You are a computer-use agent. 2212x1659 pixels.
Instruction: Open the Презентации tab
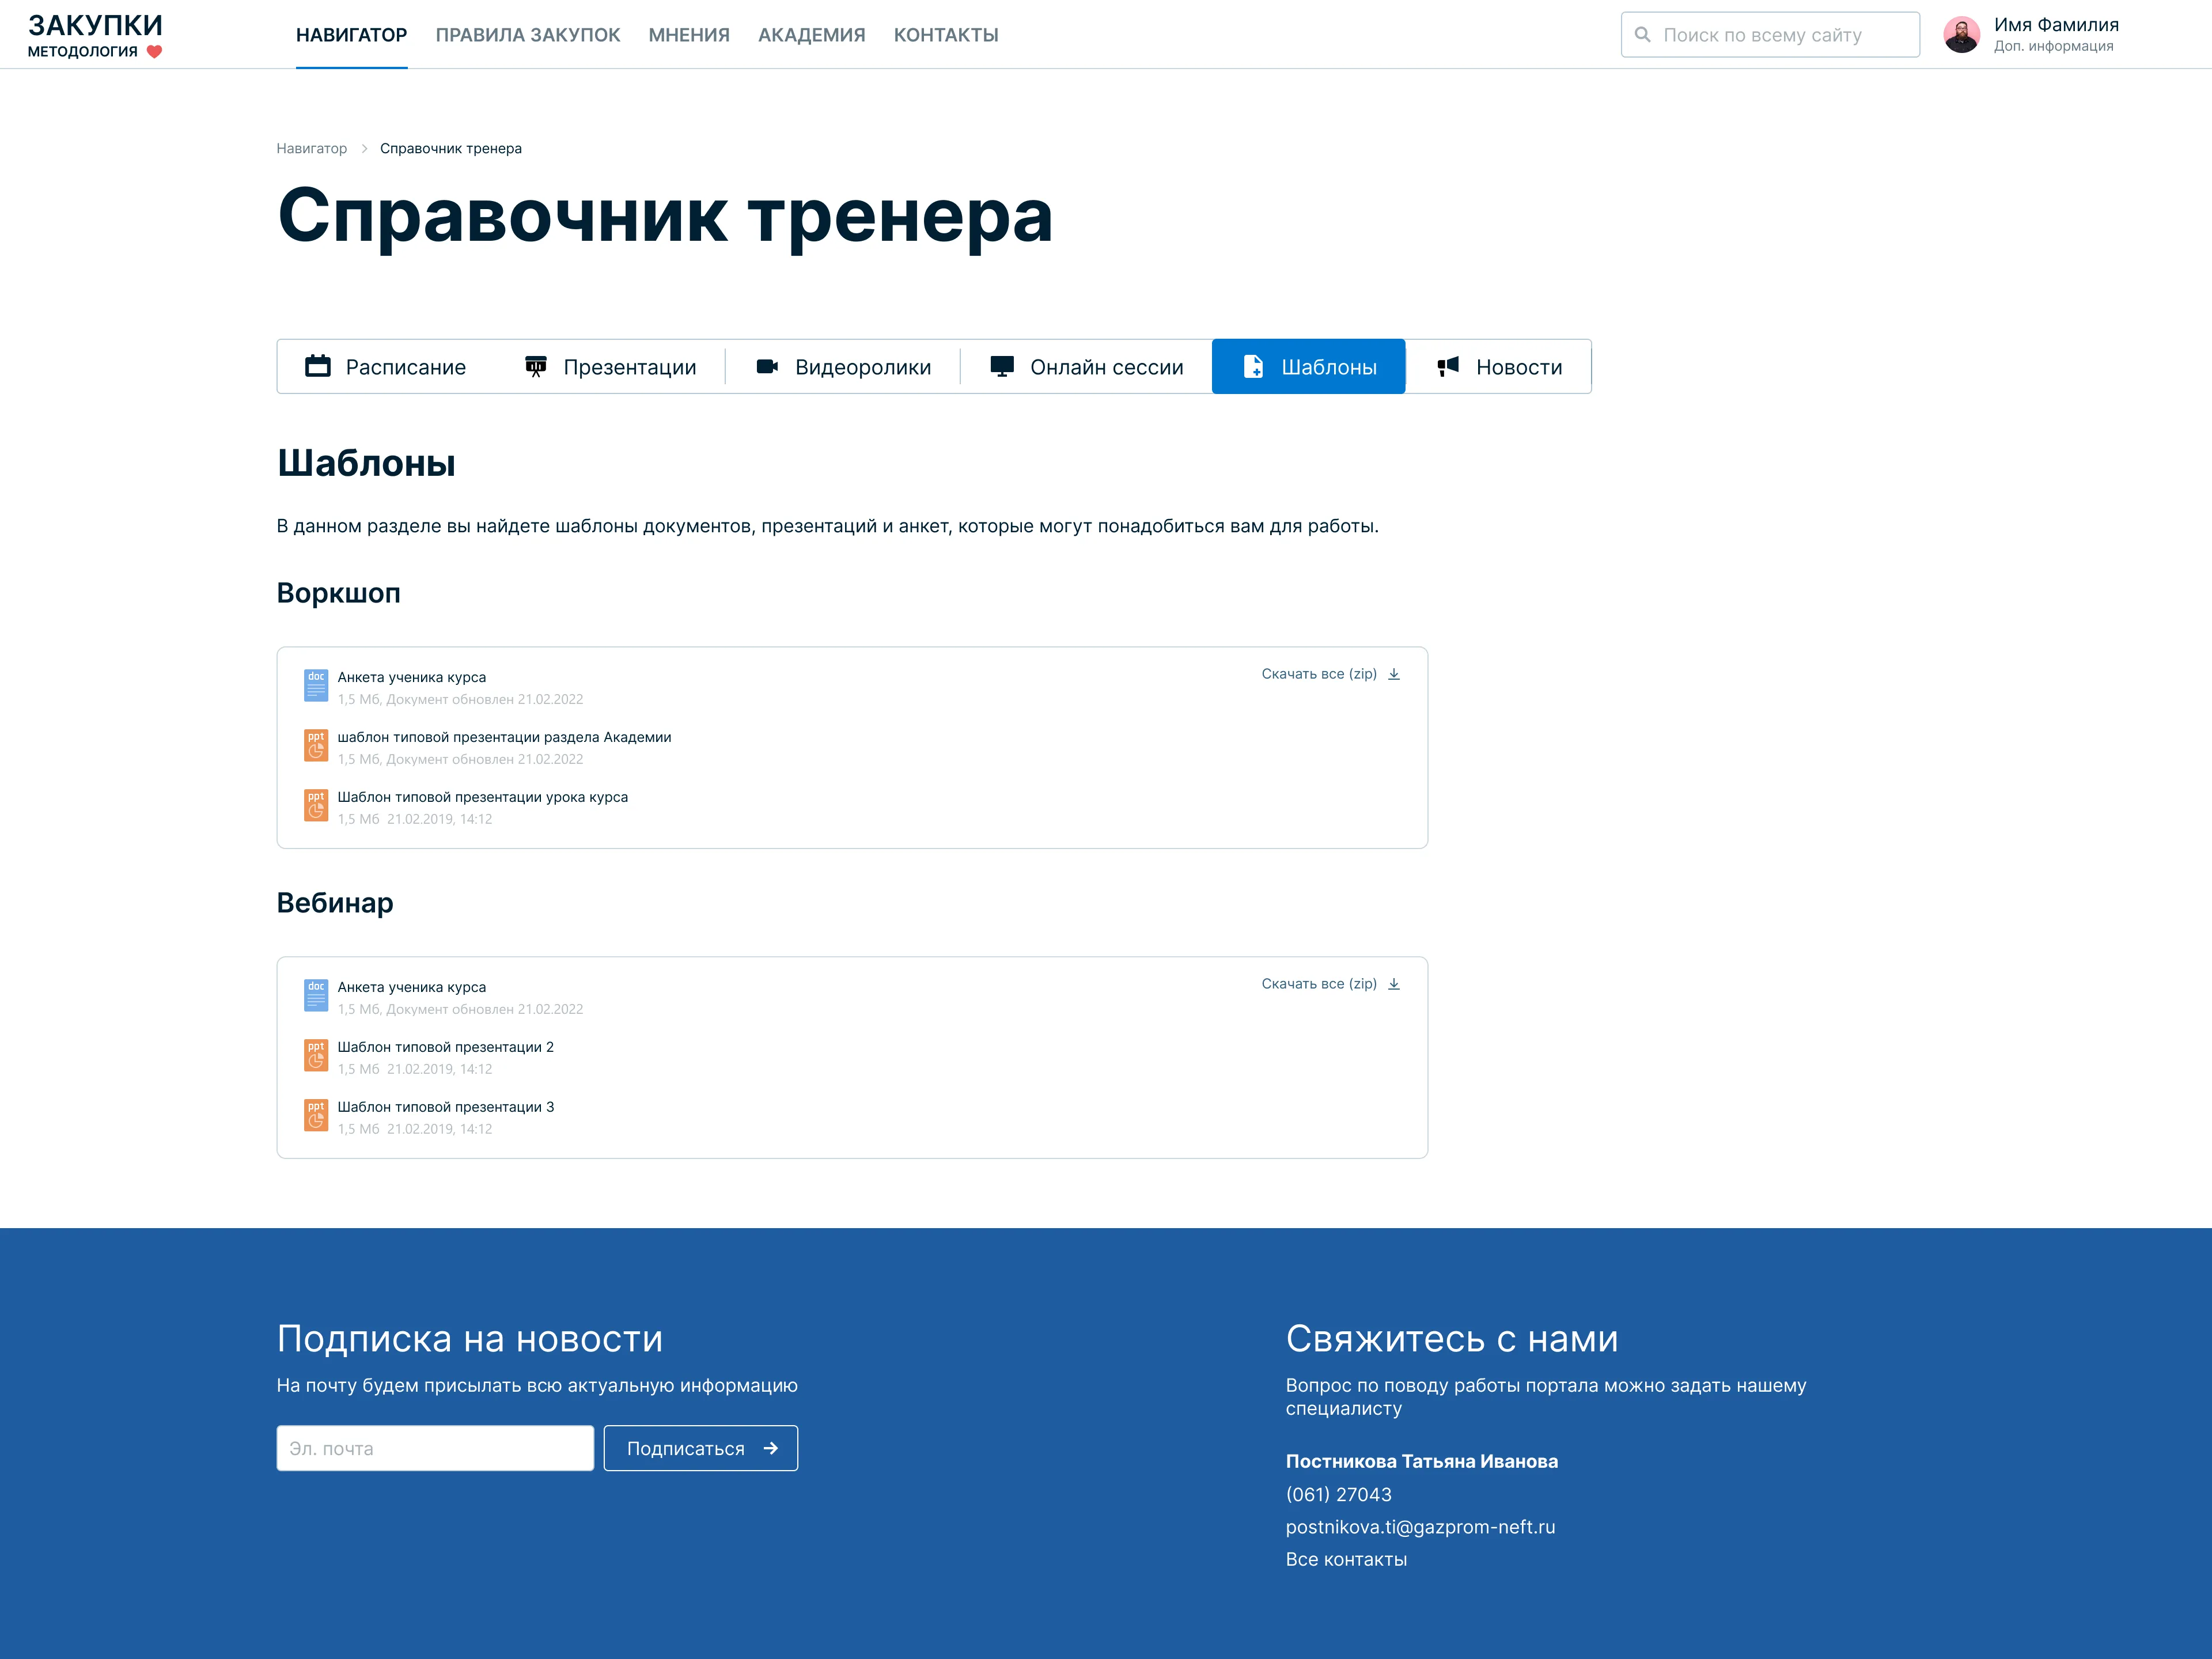[x=610, y=366]
